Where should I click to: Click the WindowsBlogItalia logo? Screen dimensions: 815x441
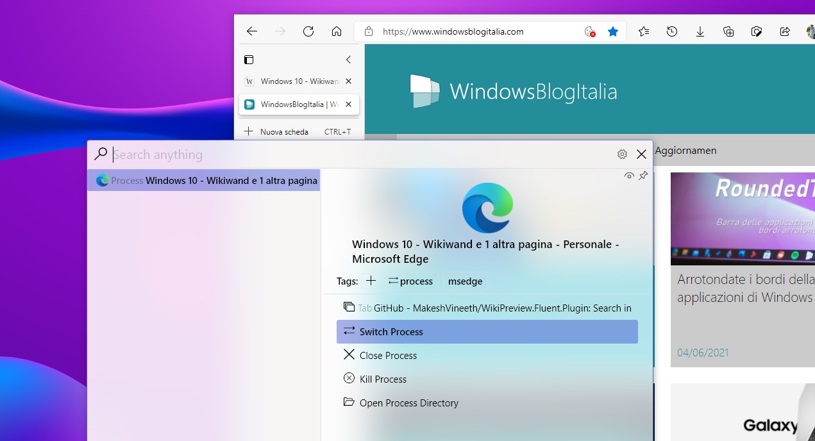513,92
